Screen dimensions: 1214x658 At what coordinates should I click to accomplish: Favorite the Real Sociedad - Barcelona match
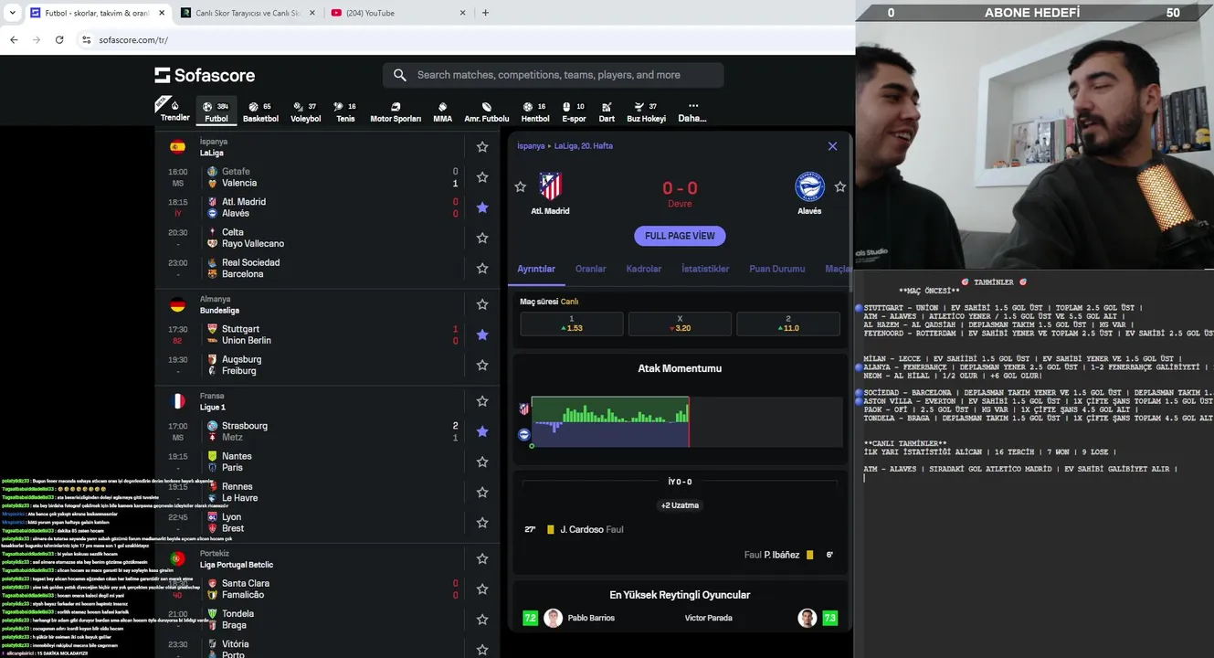pyautogui.click(x=482, y=268)
